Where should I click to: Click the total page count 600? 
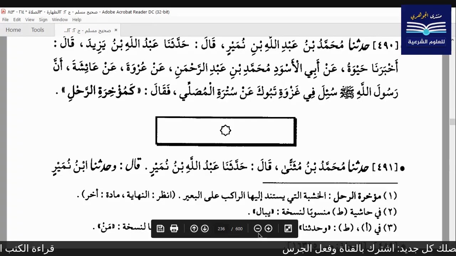pos(239,229)
